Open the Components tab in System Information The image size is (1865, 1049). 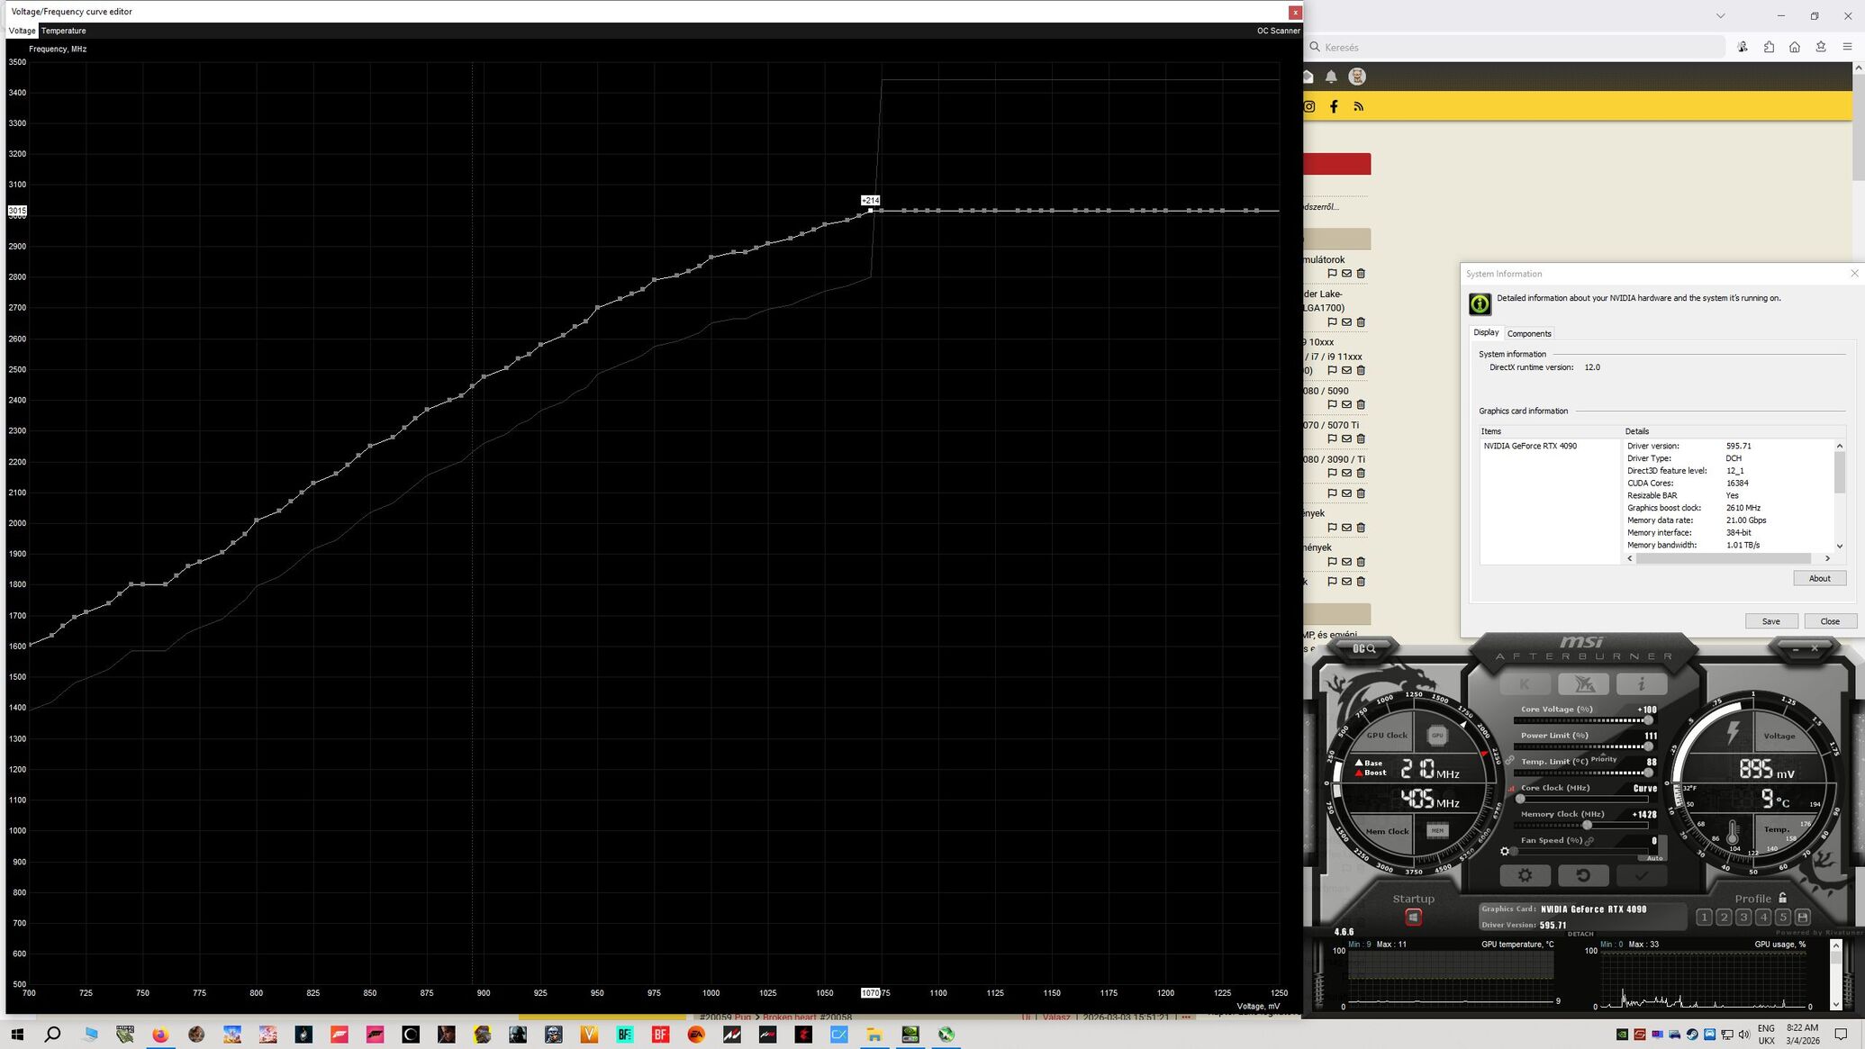click(x=1529, y=333)
